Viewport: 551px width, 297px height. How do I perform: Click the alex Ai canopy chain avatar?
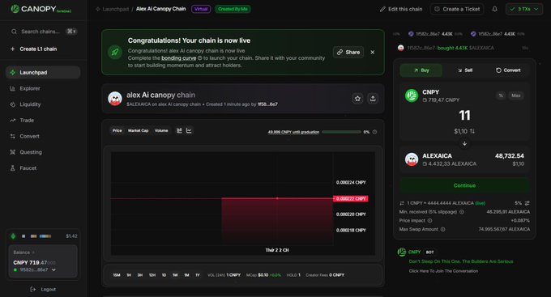(115, 99)
